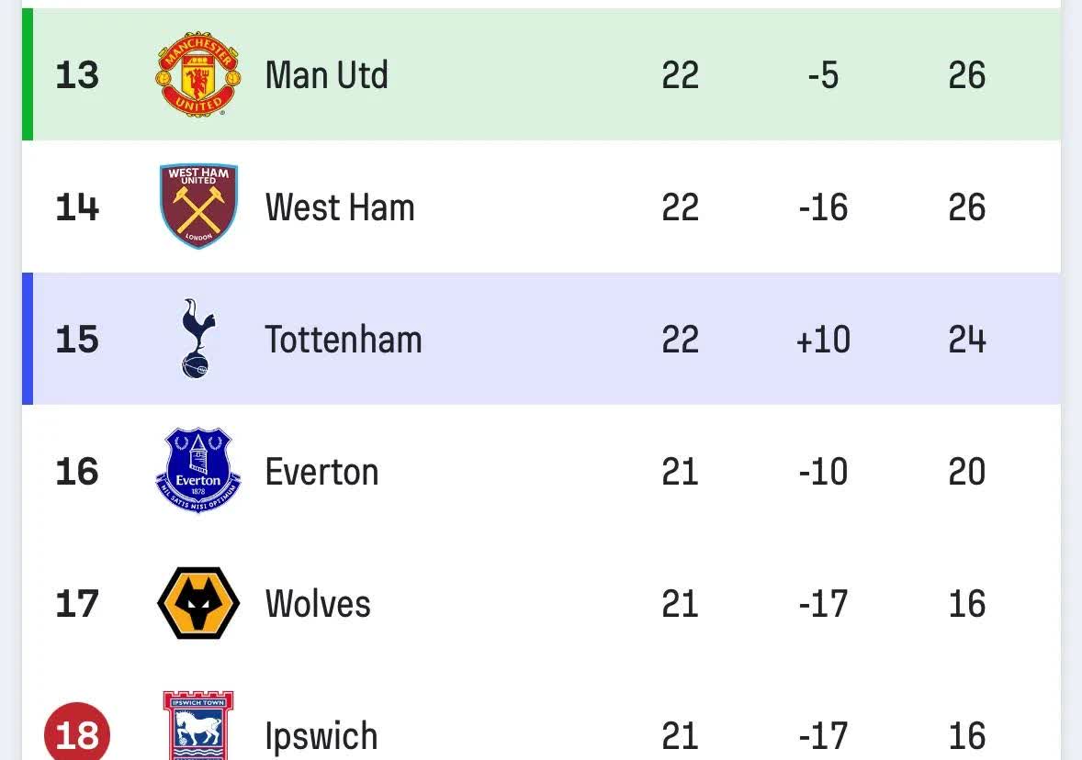Click the Manchester United club crest
1082x760 pixels.
[197, 74]
